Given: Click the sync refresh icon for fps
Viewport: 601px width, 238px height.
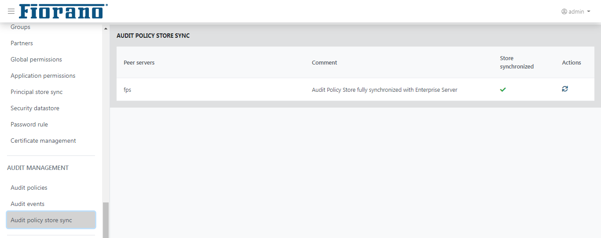Looking at the screenshot, I should (565, 89).
